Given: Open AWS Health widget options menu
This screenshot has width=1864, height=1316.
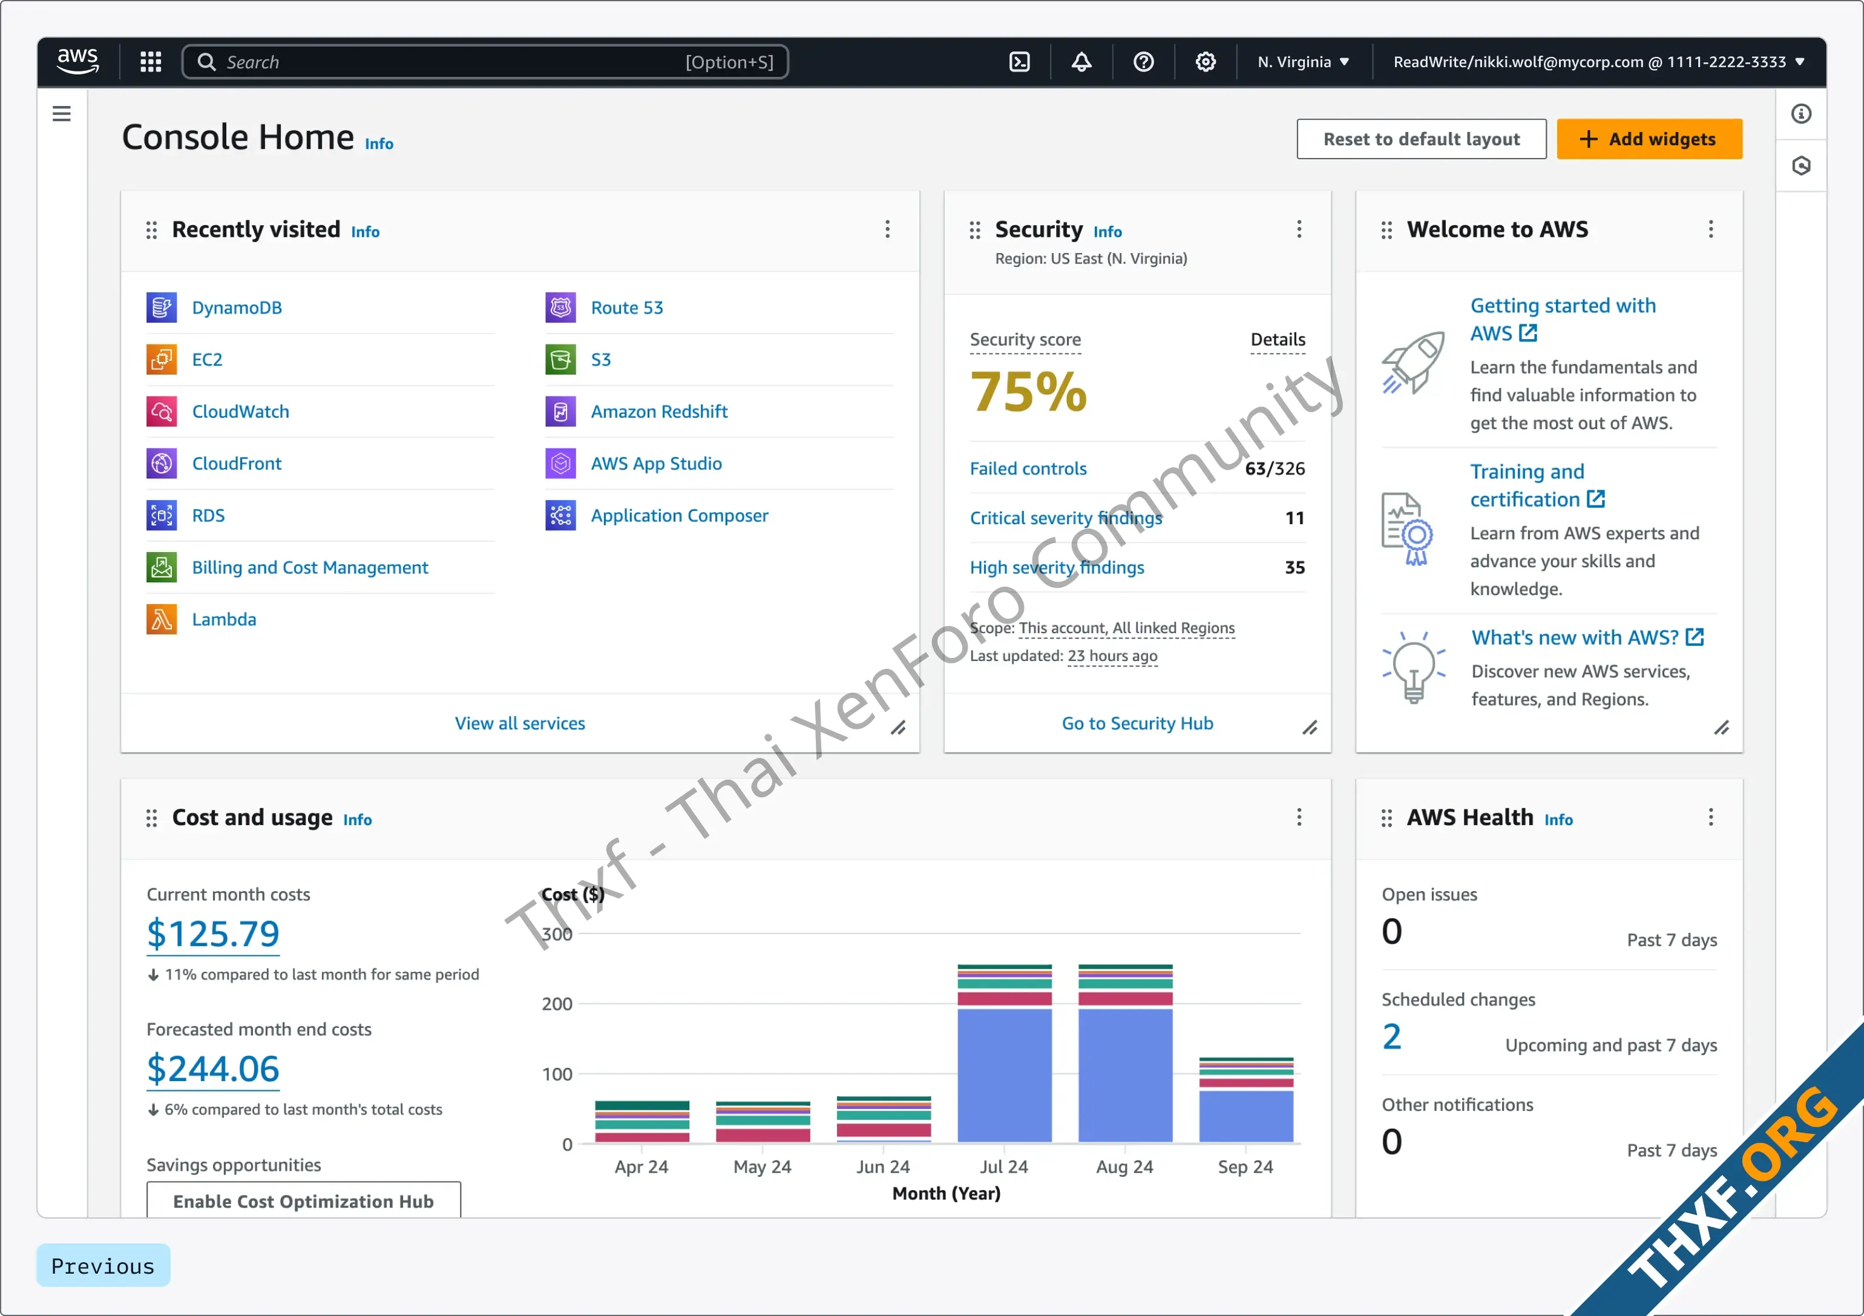Looking at the screenshot, I should point(1710,817).
